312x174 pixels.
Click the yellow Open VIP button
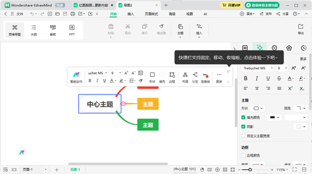click(231, 5)
